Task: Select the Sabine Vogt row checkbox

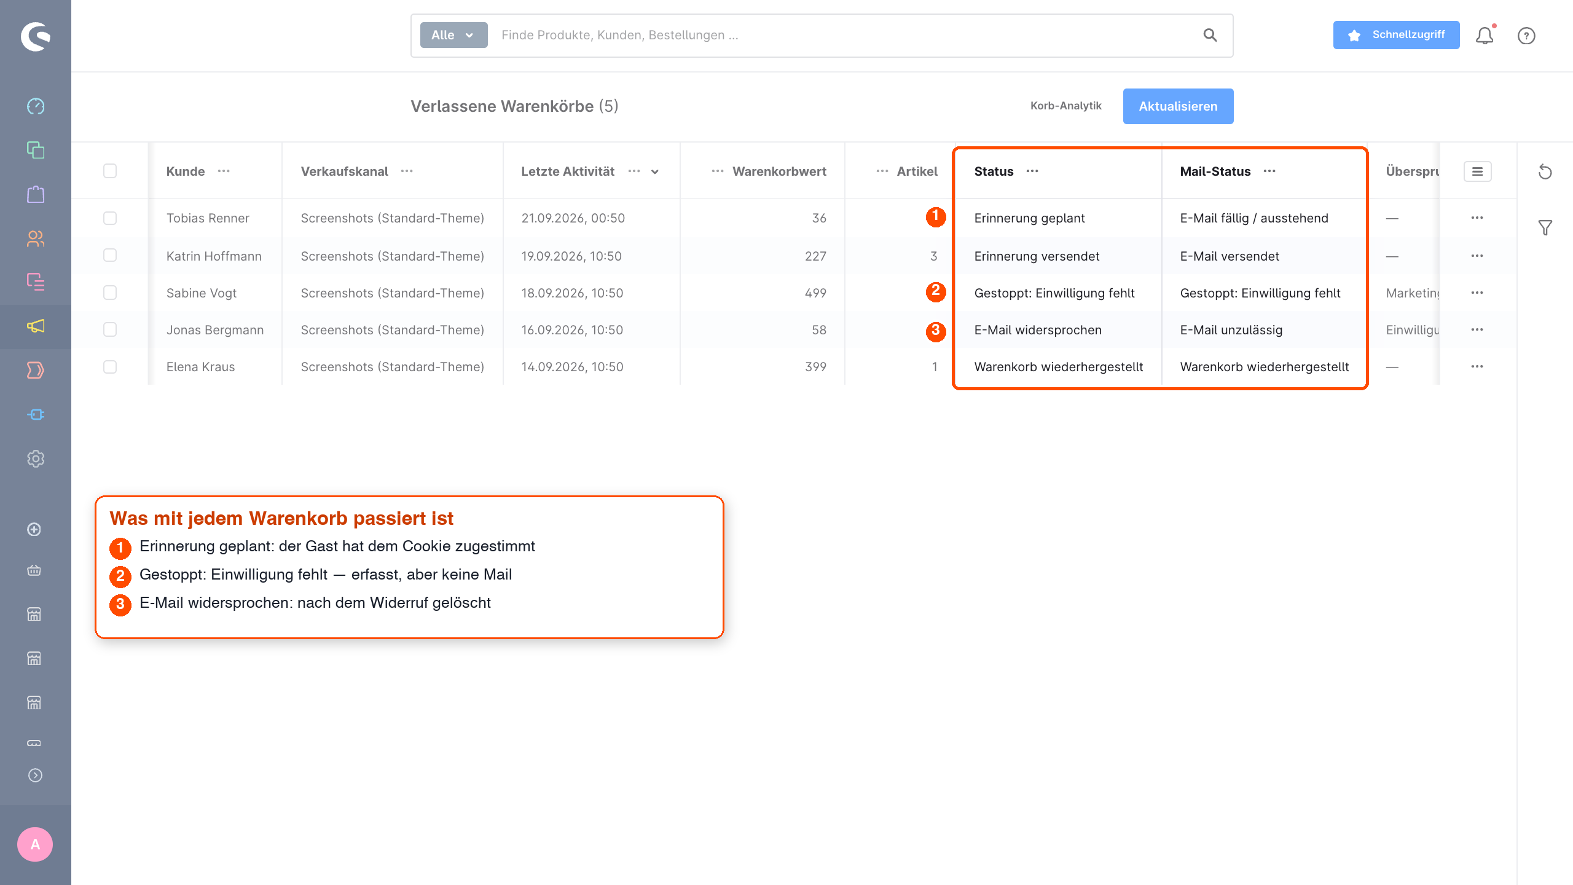Action: point(110,293)
